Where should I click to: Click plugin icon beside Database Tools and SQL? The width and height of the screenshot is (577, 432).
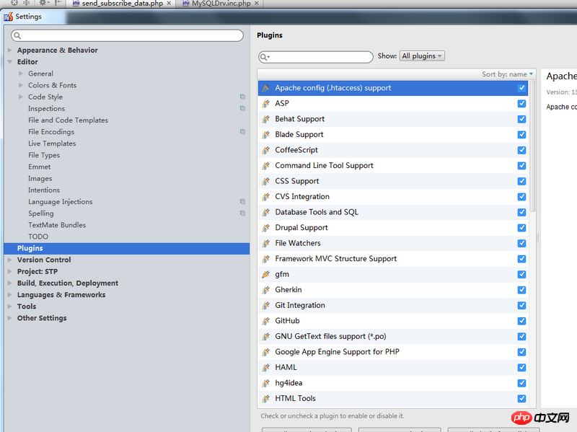pos(265,212)
